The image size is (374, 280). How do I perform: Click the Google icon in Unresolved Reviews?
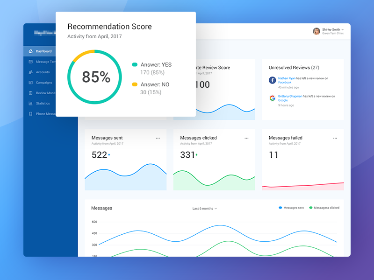[x=272, y=98]
